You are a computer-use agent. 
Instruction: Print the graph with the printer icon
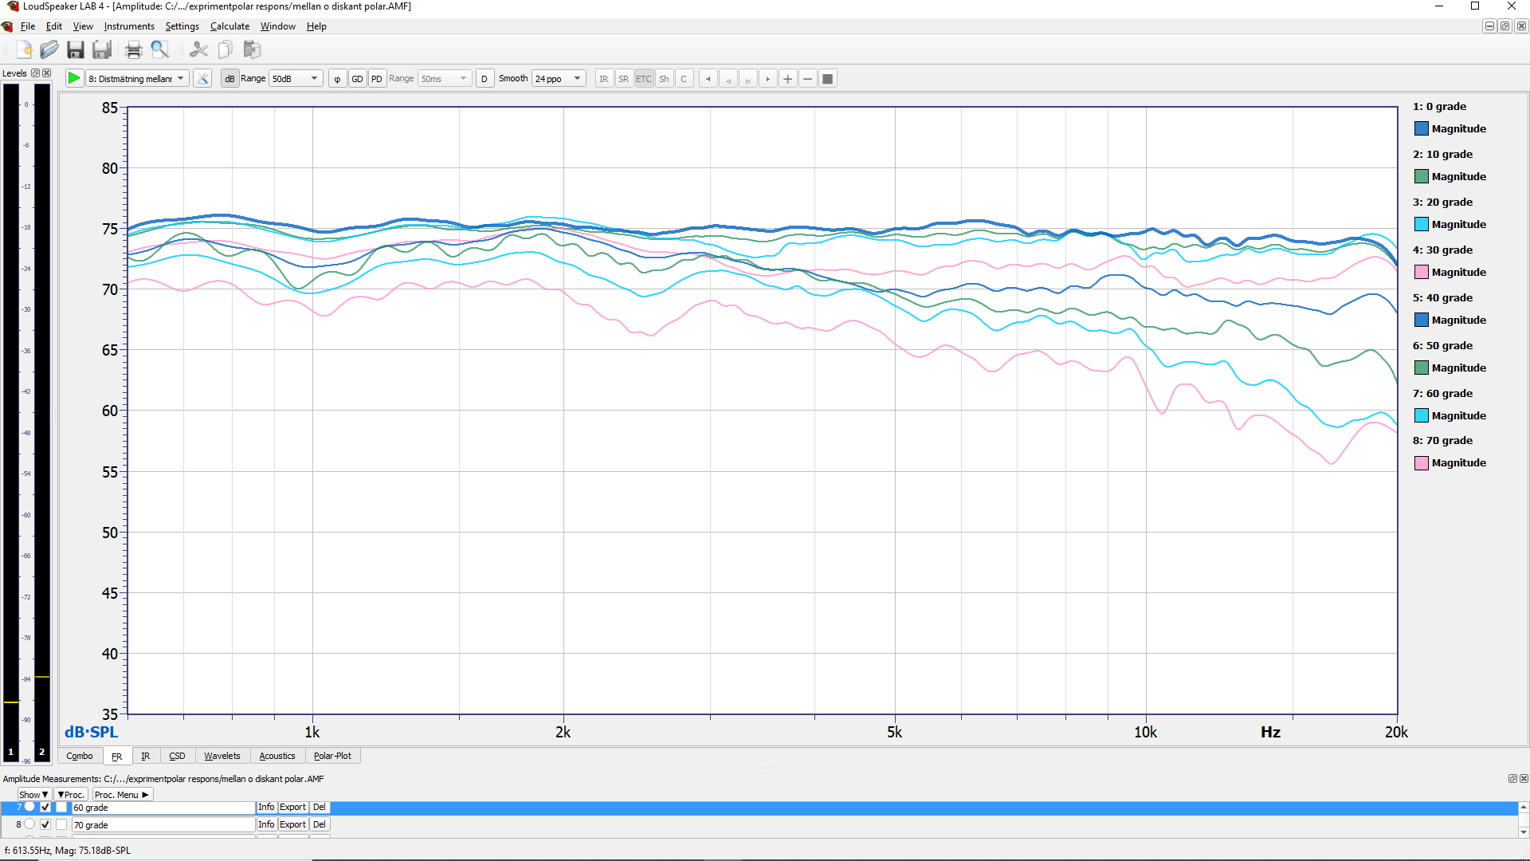pos(134,49)
